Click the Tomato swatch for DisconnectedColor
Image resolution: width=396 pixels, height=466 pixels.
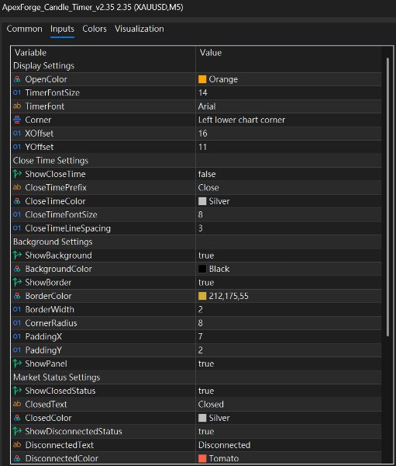(x=202, y=458)
